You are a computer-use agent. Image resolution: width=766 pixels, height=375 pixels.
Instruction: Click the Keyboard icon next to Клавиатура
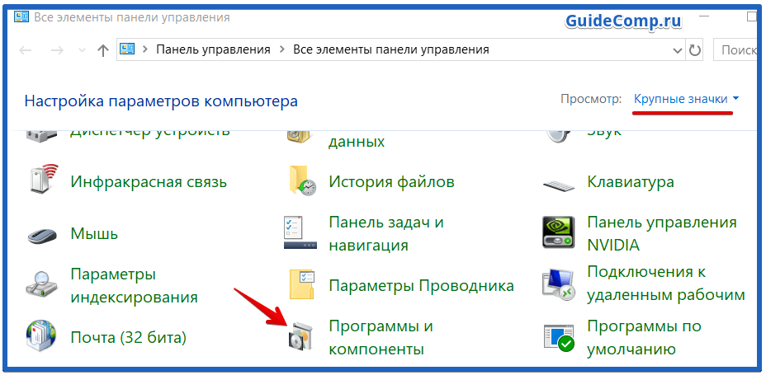(558, 185)
